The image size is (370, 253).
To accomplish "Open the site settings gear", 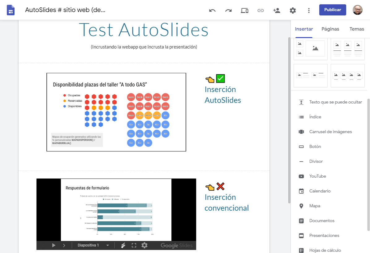I will tap(293, 10).
